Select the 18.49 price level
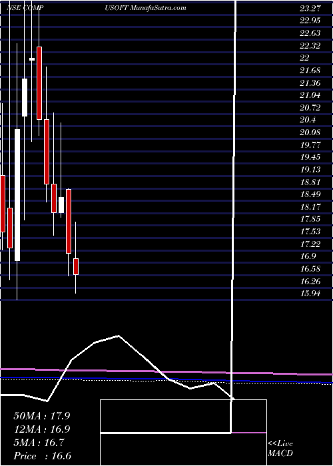 click(x=310, y=194)
